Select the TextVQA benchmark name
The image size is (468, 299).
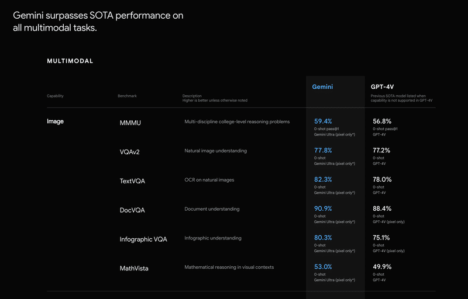coord(132,181)
